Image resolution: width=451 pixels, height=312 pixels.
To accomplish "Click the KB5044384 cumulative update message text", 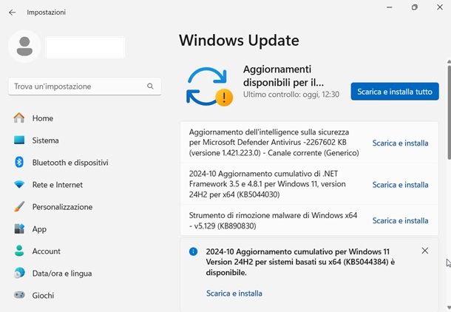I will [300, 262].
